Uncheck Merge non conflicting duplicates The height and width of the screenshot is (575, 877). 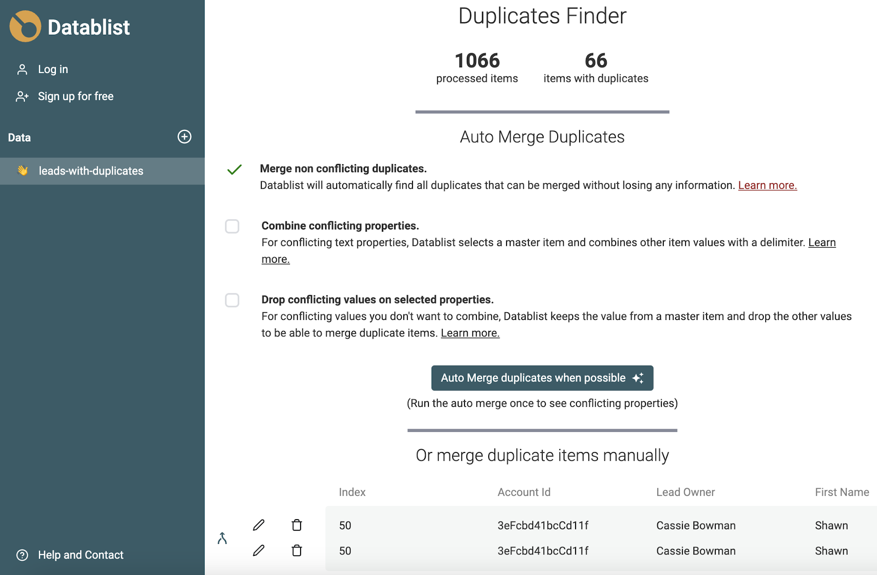tap(234, 169)
